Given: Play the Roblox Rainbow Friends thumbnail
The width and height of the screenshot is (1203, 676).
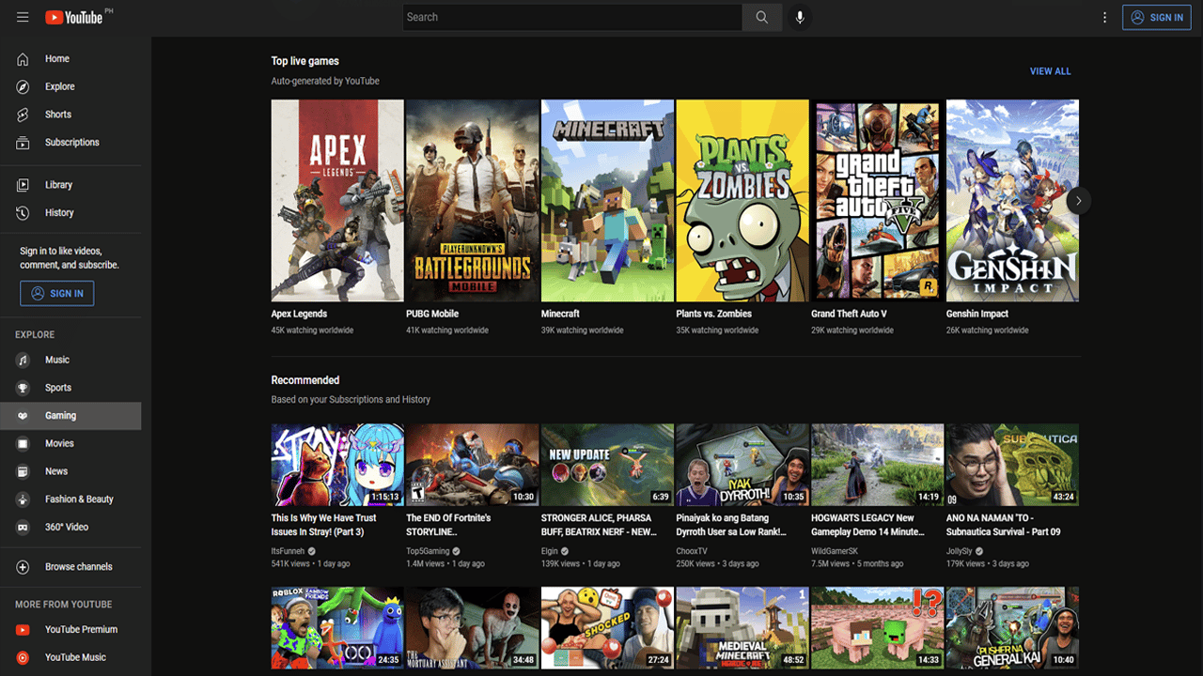Looking at the screenshot, I should [x=337, y=628].
